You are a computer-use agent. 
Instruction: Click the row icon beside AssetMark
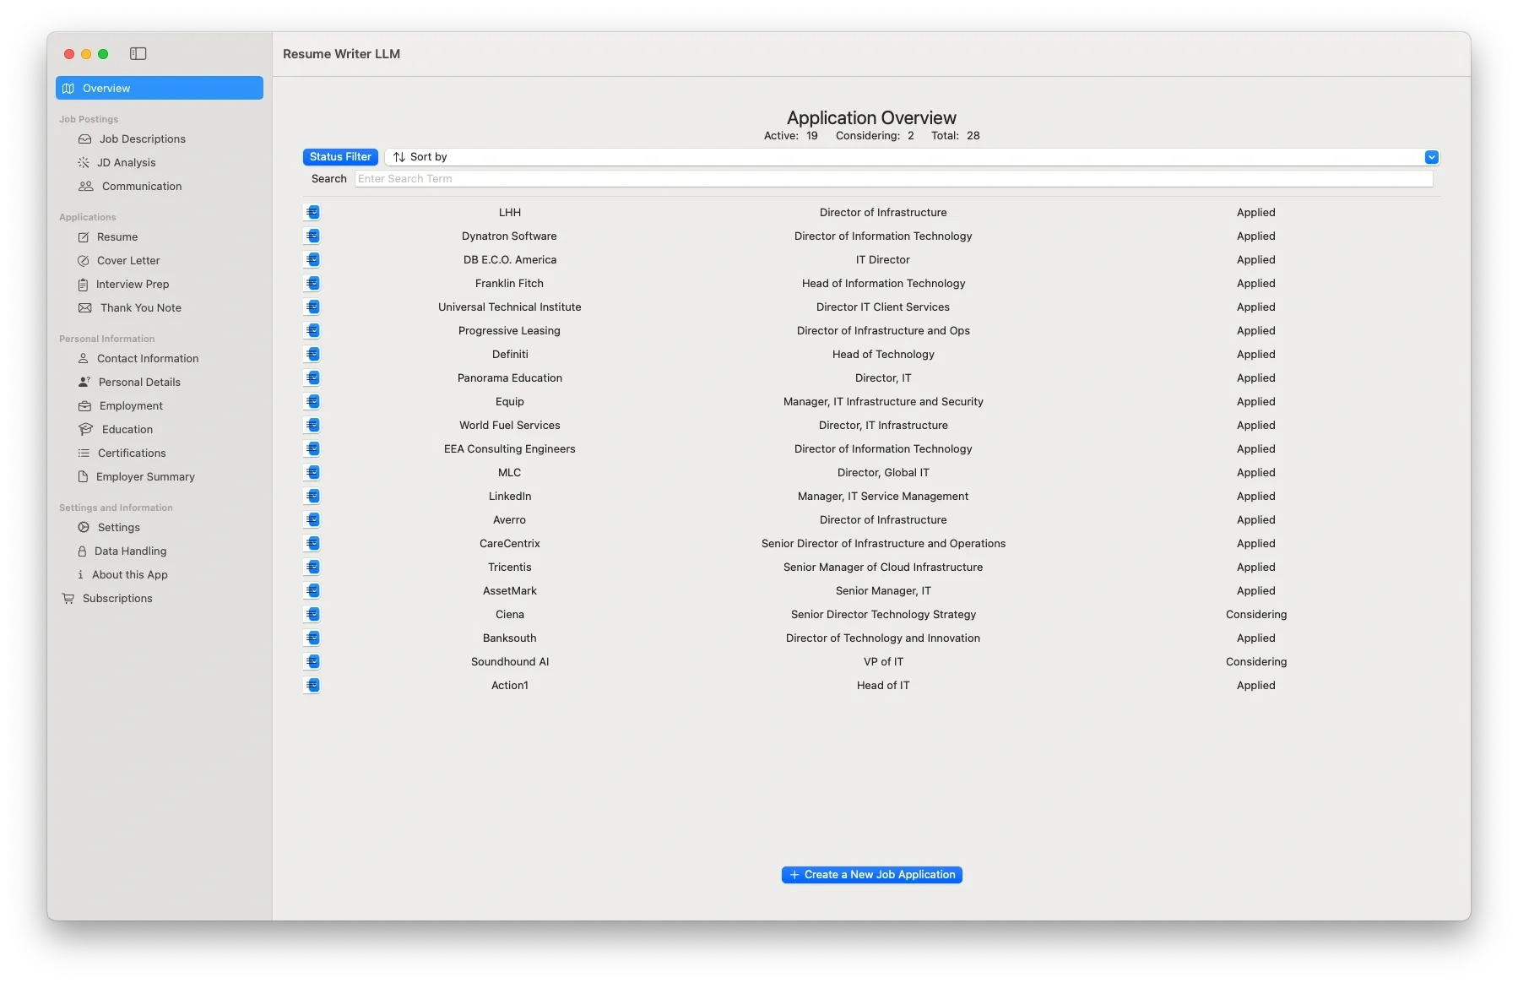pos(312,591)
